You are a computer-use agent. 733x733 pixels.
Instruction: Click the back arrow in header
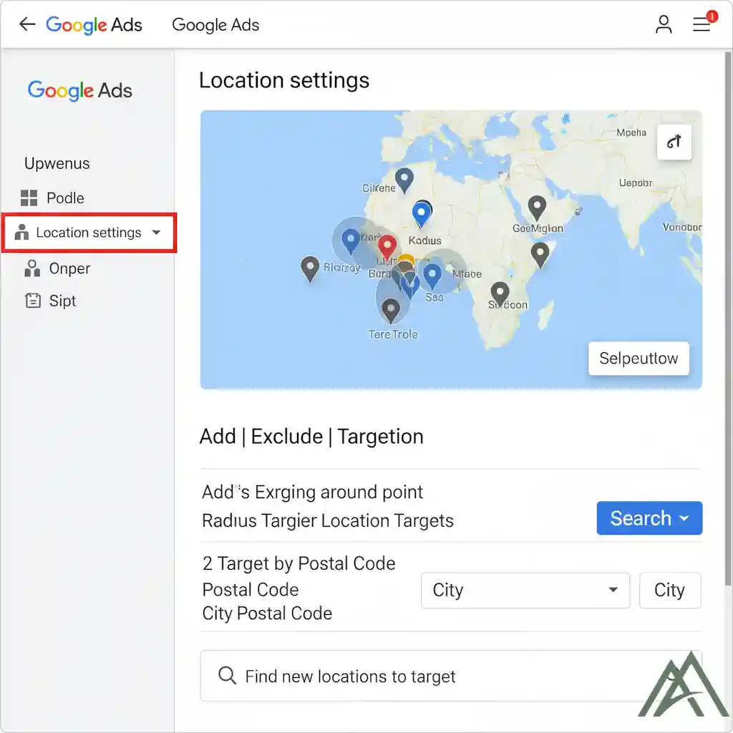click(x=27, y=24)
